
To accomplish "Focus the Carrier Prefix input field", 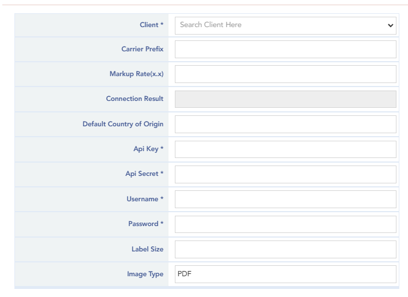I will pos(285,50).
